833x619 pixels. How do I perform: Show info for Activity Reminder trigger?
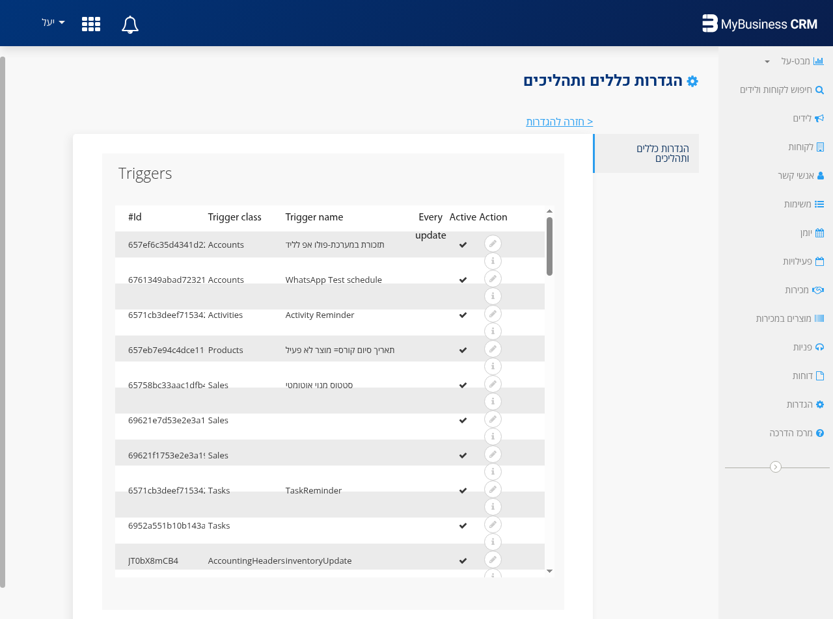click(493, 332)
